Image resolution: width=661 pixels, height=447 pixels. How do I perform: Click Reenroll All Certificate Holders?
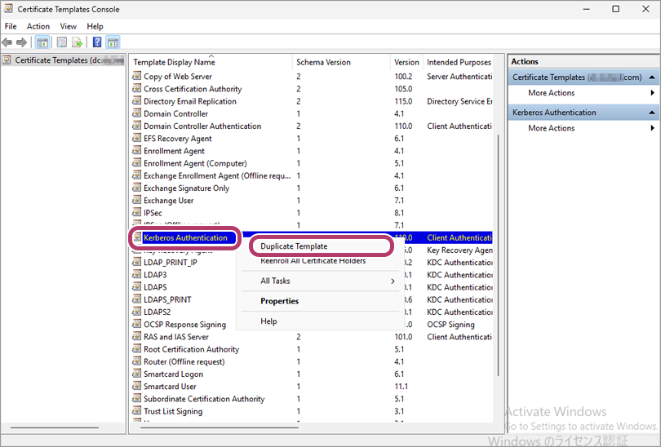click(x=313, y=261)
